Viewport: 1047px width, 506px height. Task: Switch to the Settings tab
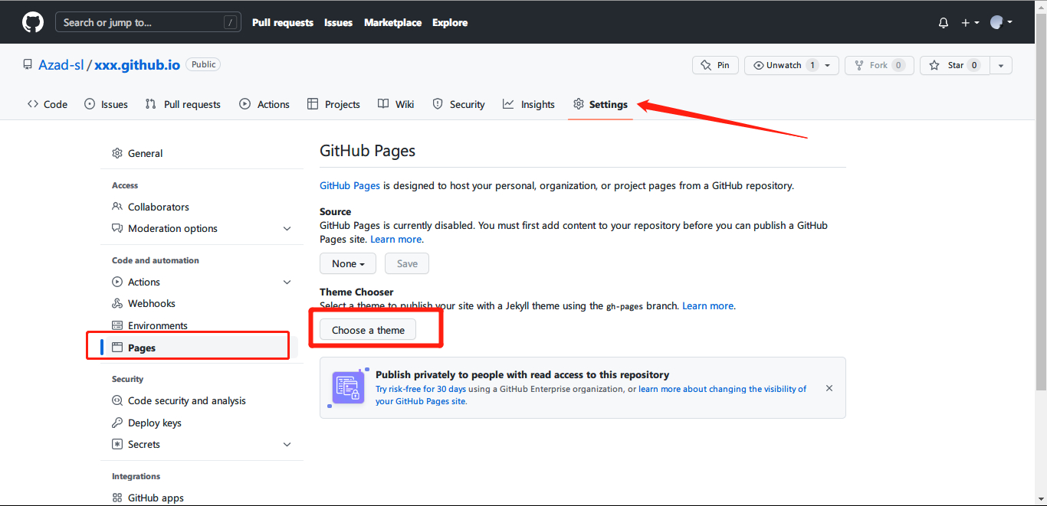point(601,104)
